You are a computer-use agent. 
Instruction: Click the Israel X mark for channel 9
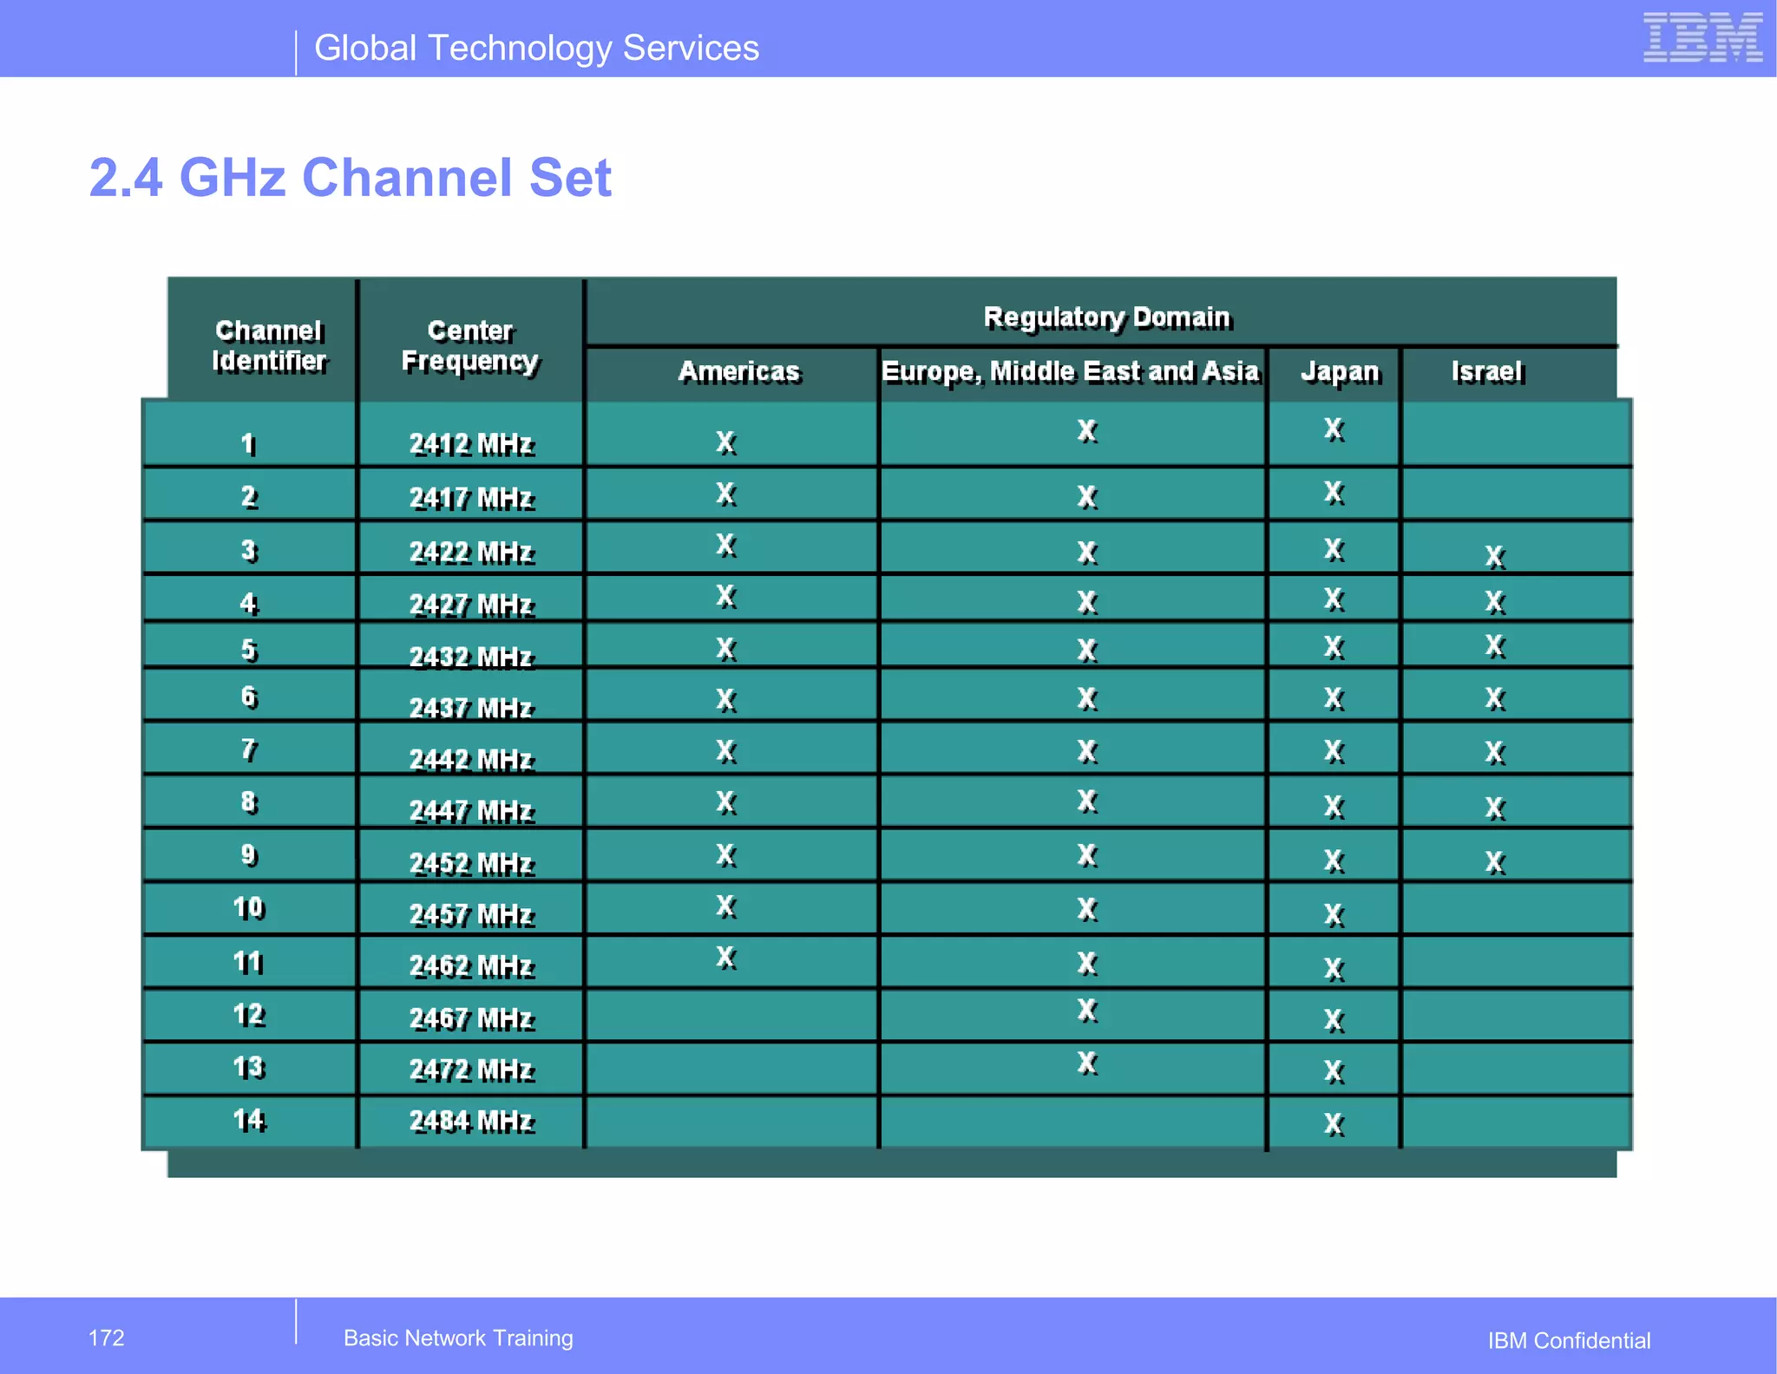(x=1495, y=862)
